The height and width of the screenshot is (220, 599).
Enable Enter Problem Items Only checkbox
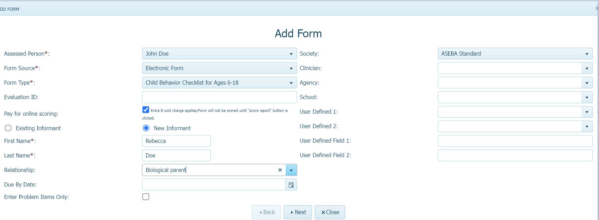[x=146, y=197]
